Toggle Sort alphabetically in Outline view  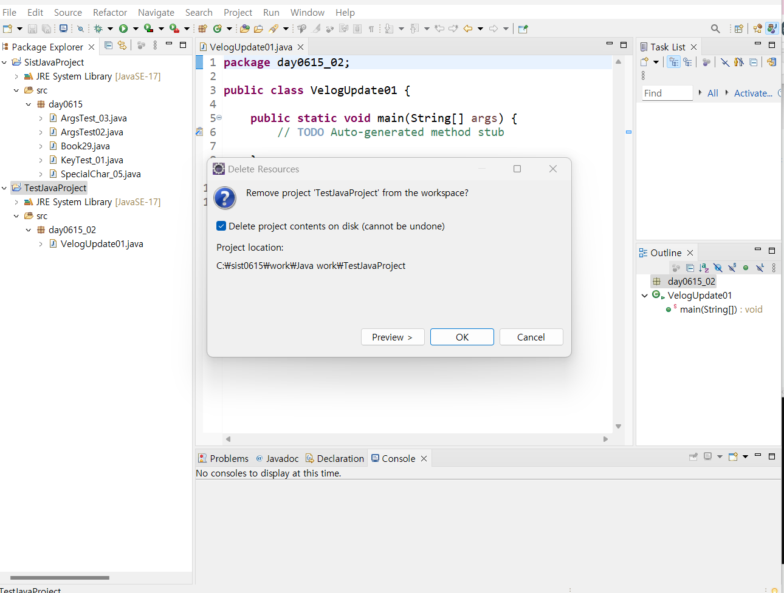click(704, 268)
